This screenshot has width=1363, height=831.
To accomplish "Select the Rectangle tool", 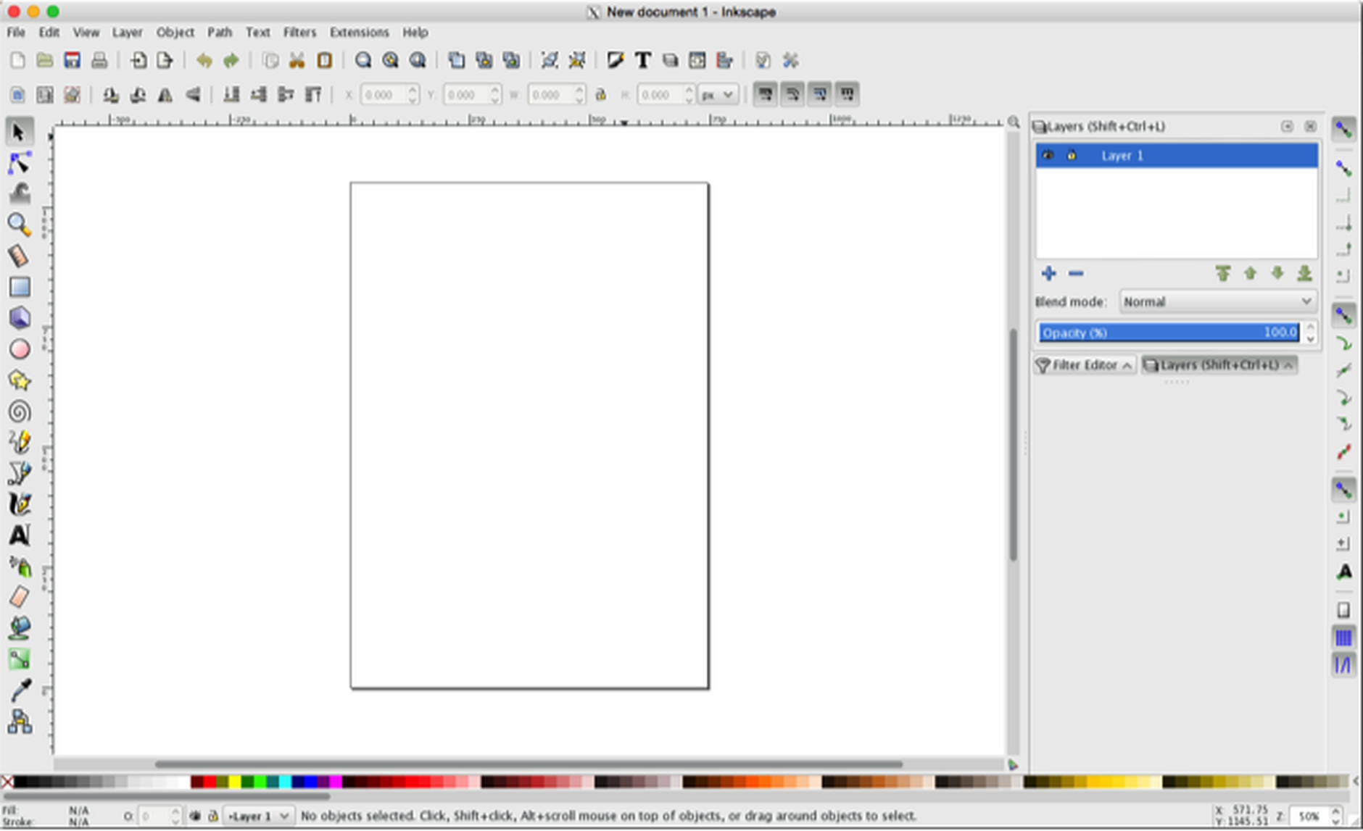I will (20, 287).
